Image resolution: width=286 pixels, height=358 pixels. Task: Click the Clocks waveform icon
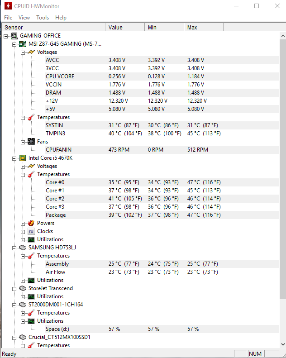[31, 231]
